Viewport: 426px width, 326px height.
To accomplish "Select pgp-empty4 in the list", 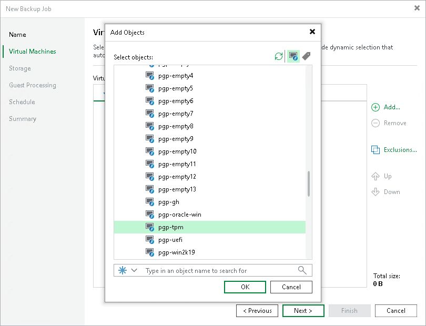I will point(176,76).
